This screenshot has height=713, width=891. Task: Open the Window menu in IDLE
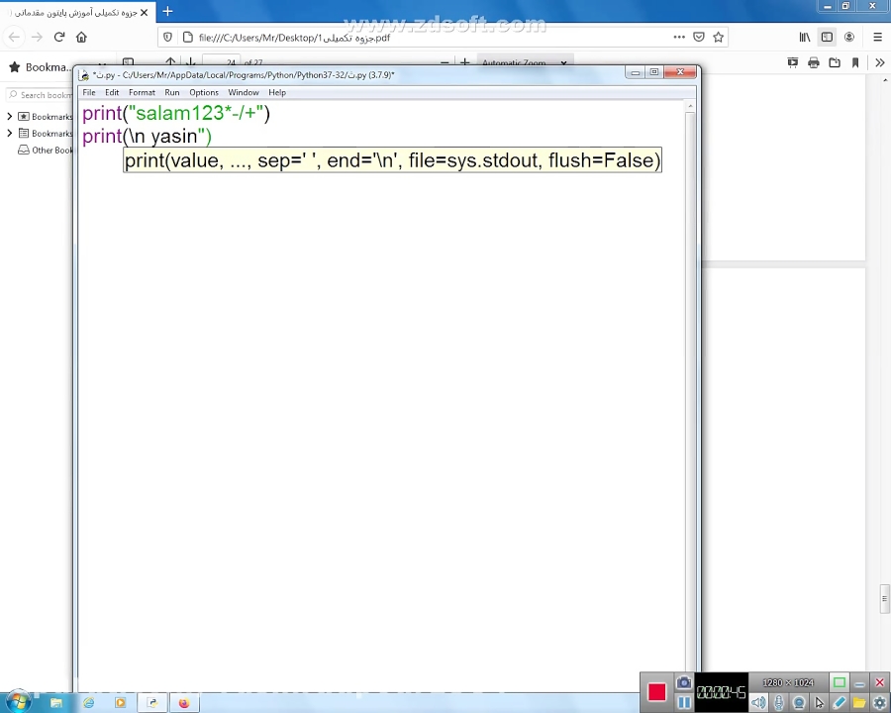(x=244, y=92)
